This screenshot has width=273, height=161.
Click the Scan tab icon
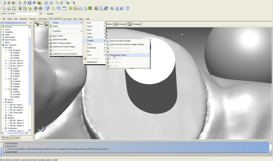[x=37, y=24]
